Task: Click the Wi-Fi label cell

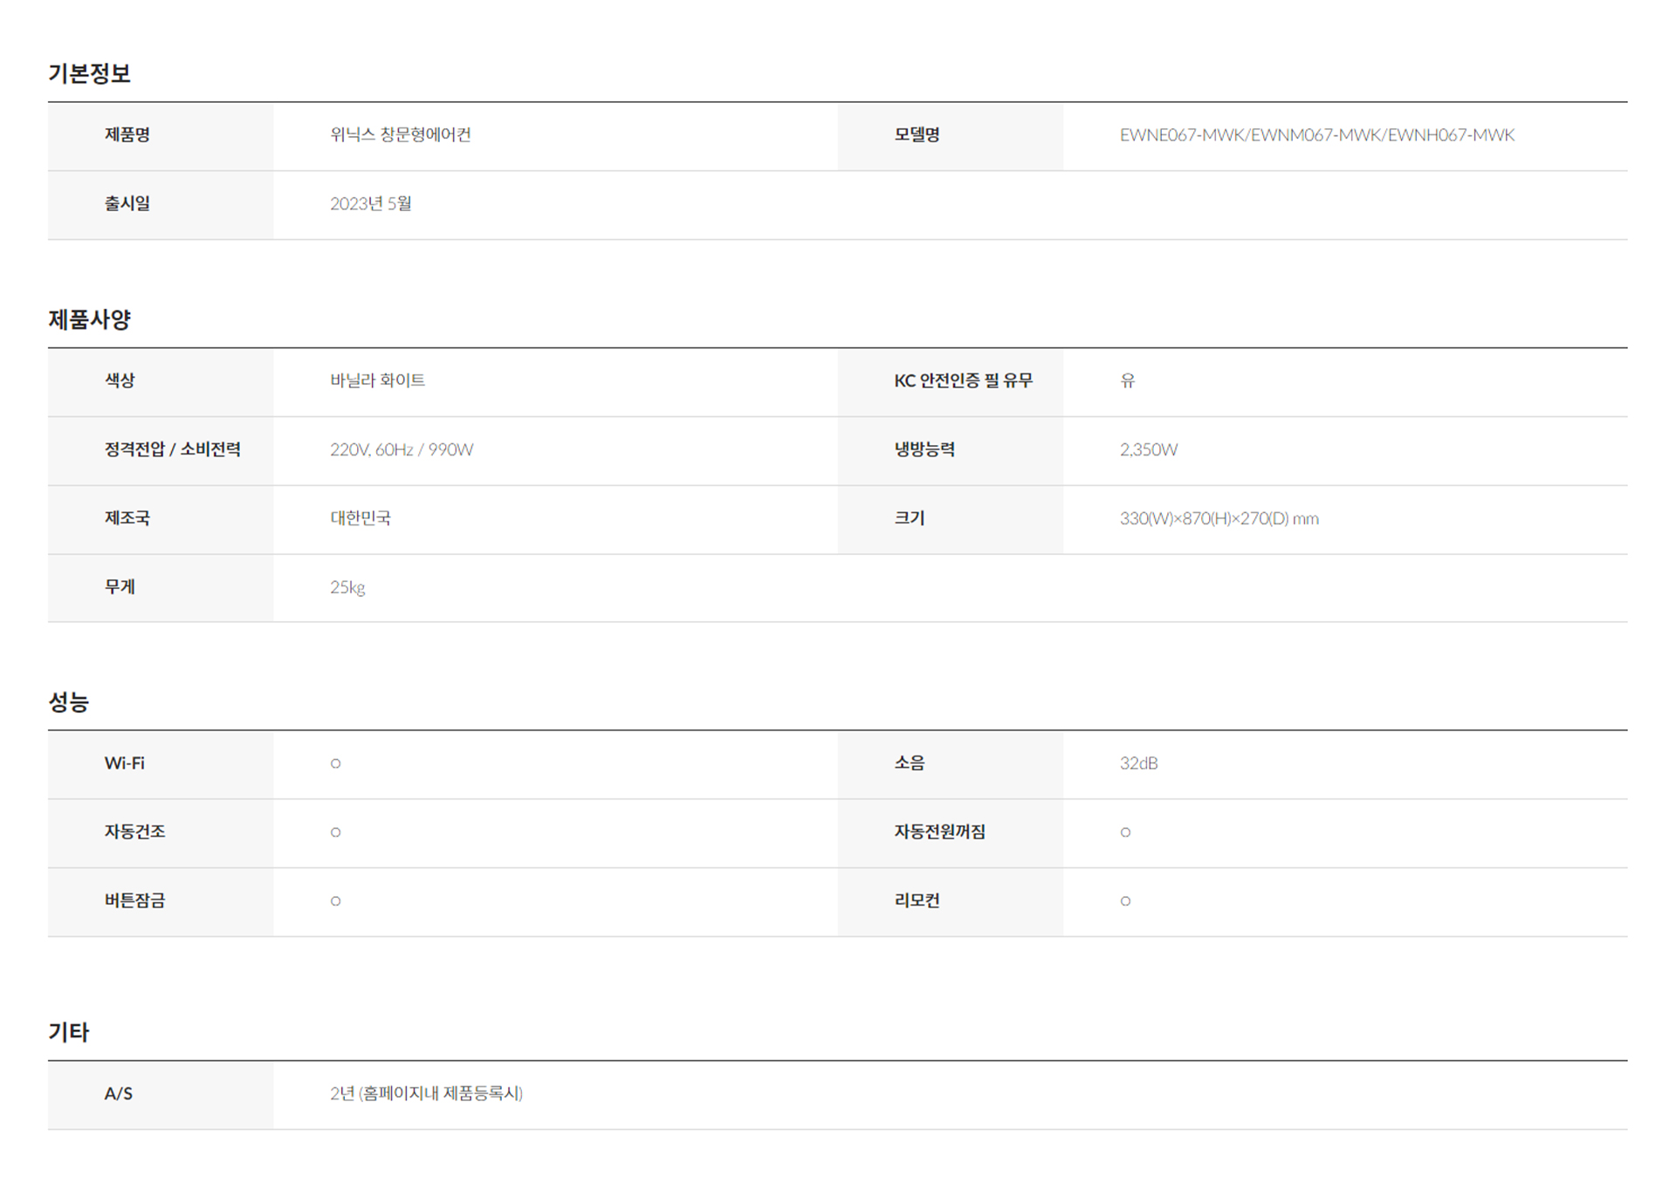Action: point(161,764)
